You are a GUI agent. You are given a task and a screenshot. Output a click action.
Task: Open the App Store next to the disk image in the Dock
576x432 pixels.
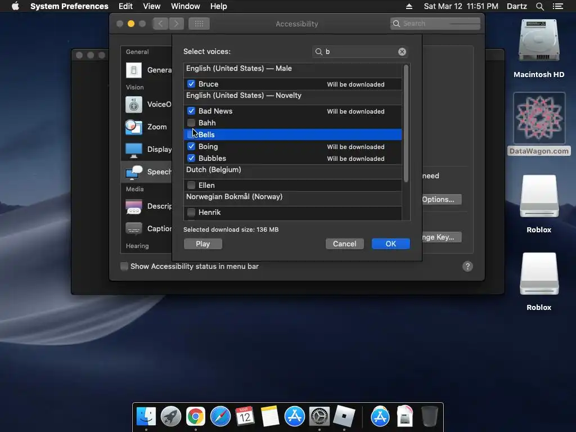380,417
